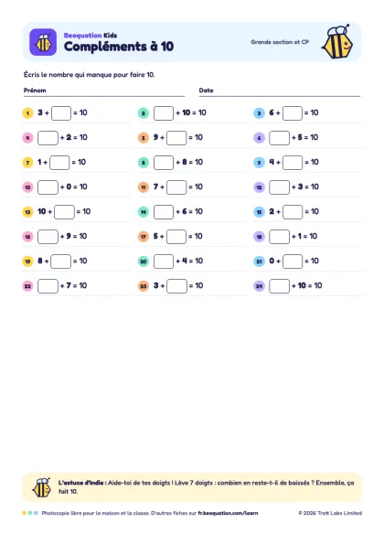Click the blue number 3 badge
Screen dimensions: 384x544
[x=259, y=113]
